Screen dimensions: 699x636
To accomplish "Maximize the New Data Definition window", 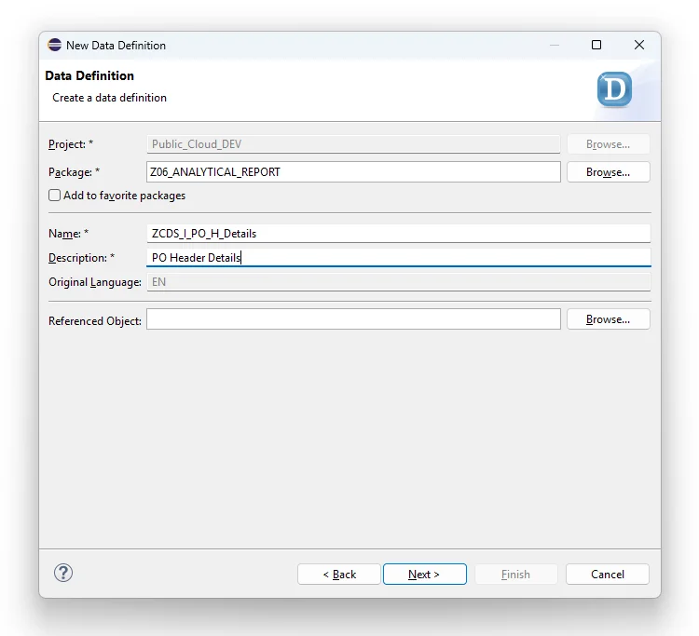I will [x=596, y=45].
